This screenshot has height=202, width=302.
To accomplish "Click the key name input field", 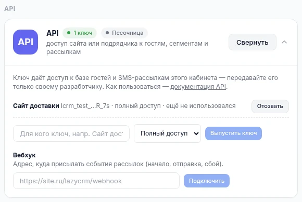I will (71, 133).
